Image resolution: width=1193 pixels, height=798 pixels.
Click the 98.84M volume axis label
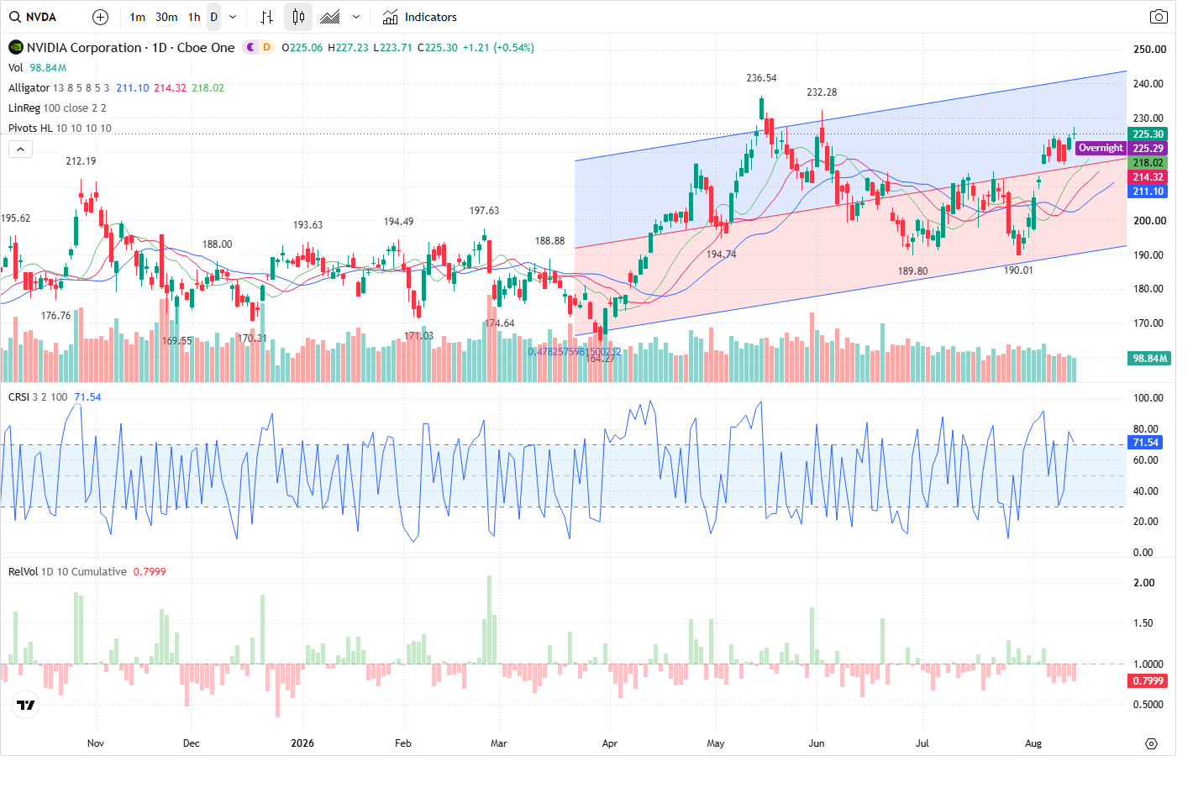click(x=1149, y=359)
